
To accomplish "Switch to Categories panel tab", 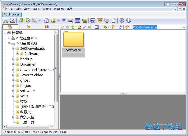I will point(47,27).
